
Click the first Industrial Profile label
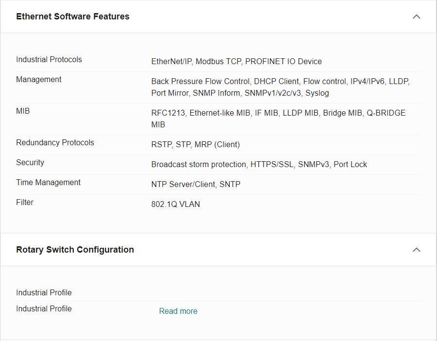[44, 292]
